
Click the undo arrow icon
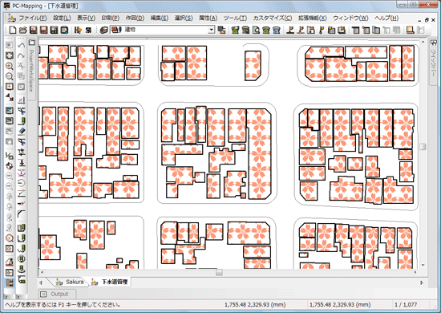[x=22, y=46]
